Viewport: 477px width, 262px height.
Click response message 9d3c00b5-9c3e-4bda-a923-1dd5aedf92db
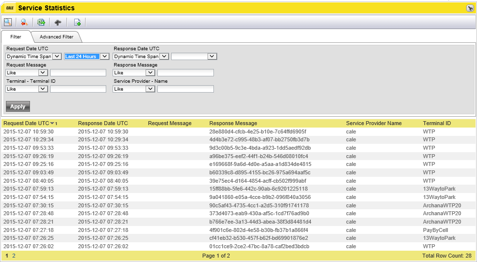point(260,148)
